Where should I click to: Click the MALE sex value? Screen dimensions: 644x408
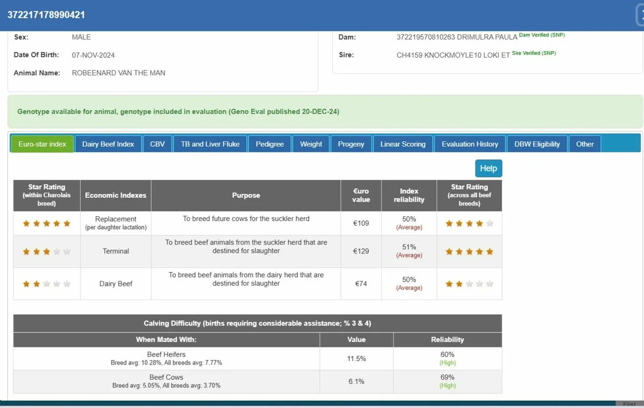click(x=82, y=38)
